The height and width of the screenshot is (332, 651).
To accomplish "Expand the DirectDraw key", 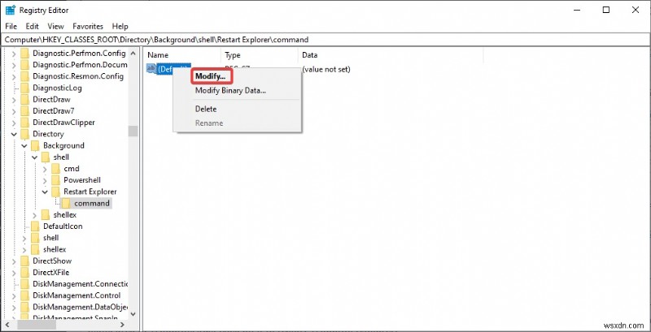I will coord(14,100).
